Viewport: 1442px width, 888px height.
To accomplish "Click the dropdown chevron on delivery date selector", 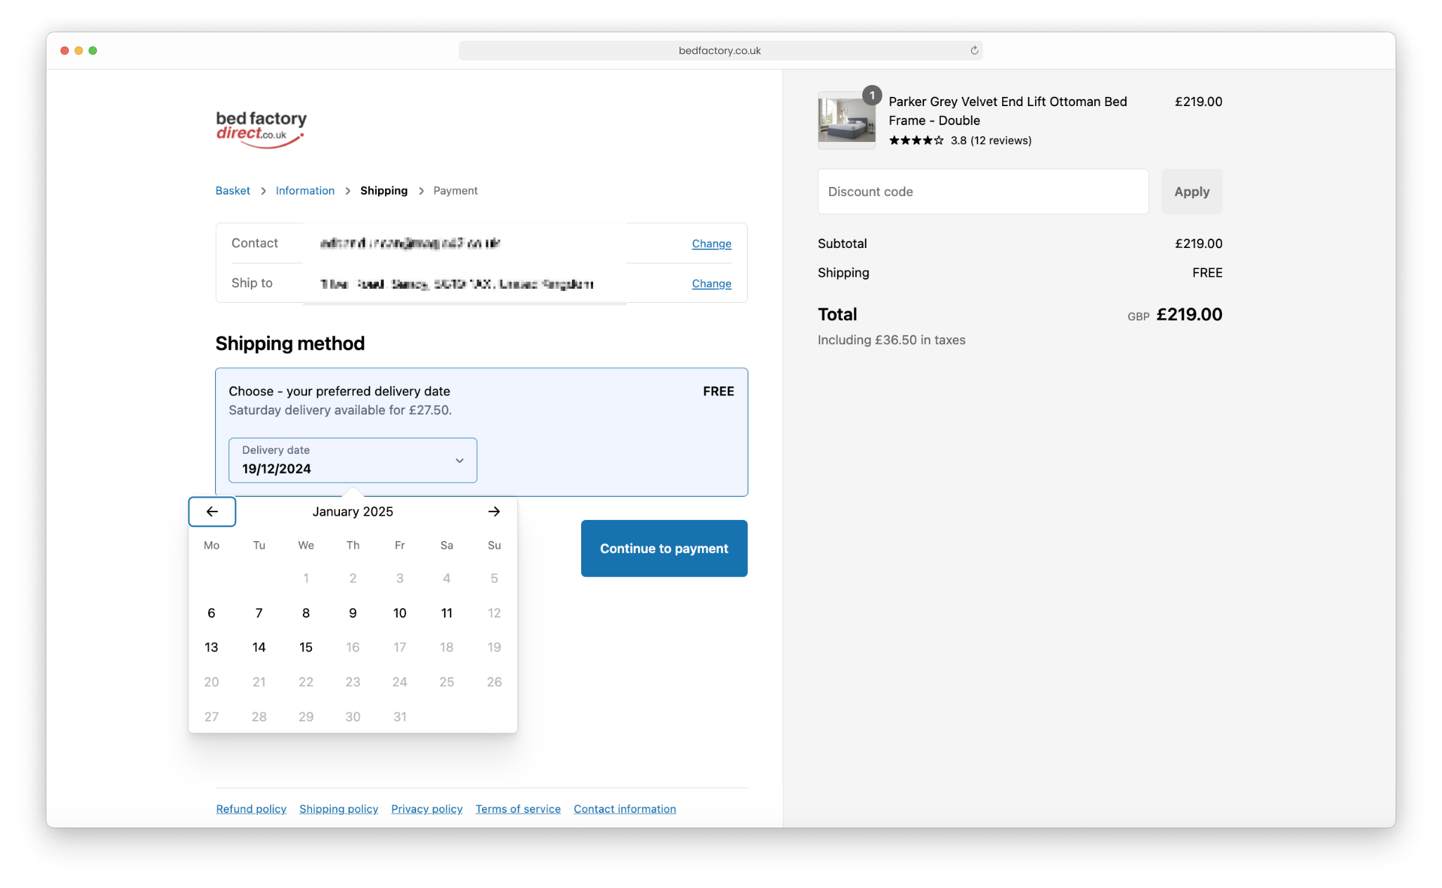I will coord(460,460).
